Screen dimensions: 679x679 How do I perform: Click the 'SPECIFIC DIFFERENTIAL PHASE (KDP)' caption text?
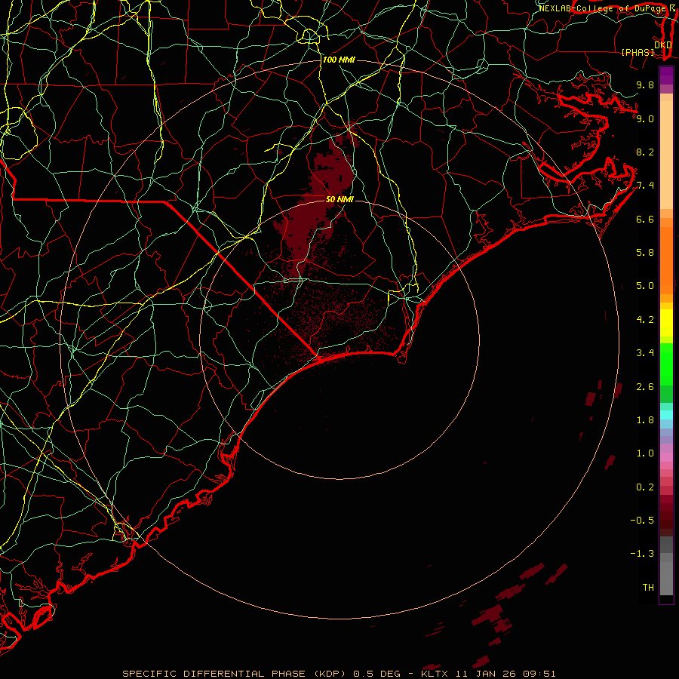pyautogui.click(x=234, y=674)
